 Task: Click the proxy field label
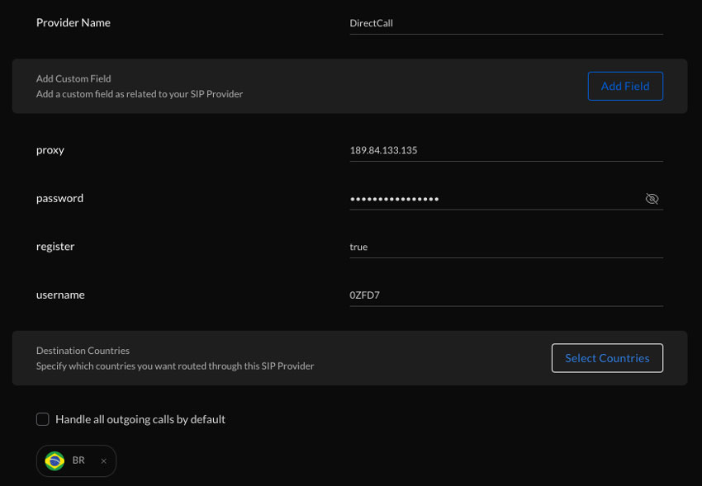coord(50,150)
